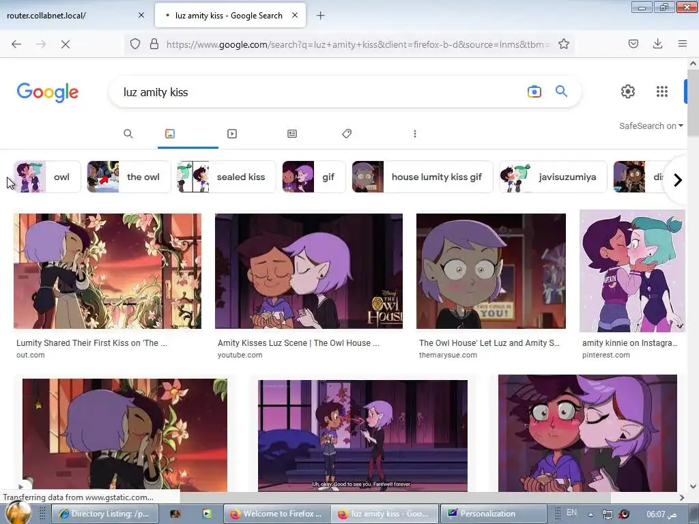Open the Save to Pocket button
The width and height of the screenshot is (699, 524).
633,44
